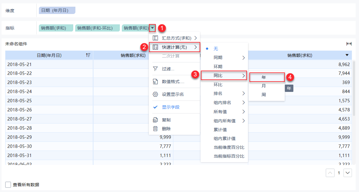Click the 过滤 funnel icon
Screen dimensions: 359x192
coord(155,69)
